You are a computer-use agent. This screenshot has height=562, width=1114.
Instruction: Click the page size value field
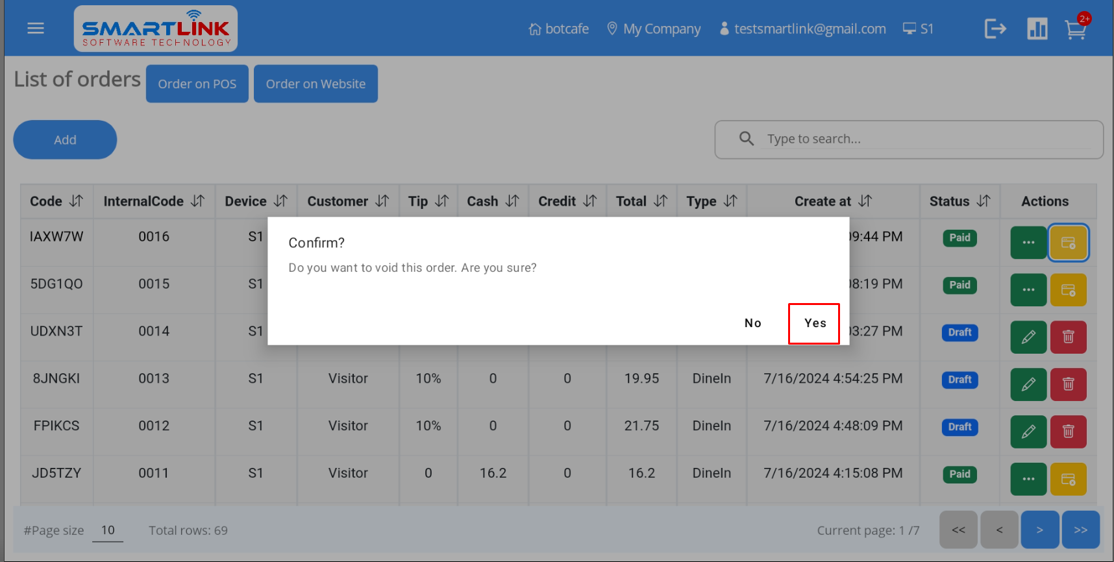[108, 530]
